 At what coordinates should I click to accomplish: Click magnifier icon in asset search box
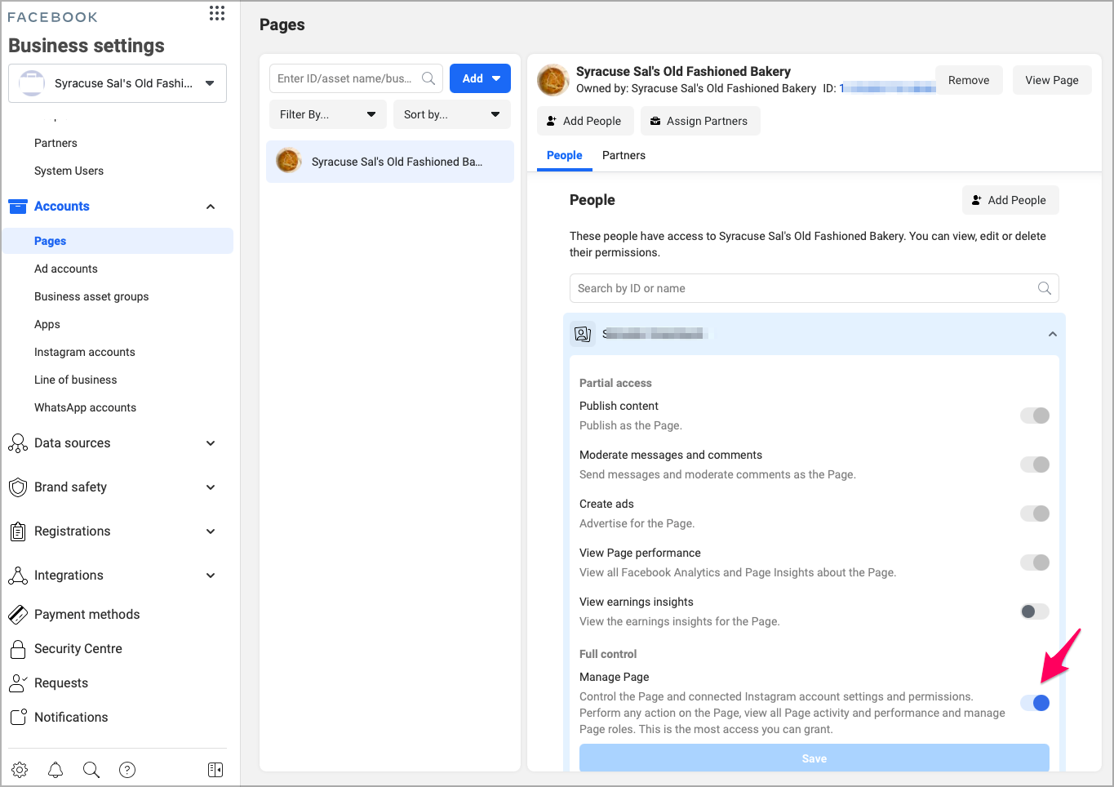point(428,78)
